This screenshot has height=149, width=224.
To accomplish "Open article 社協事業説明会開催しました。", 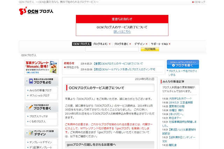I will [x=180, y=124].
